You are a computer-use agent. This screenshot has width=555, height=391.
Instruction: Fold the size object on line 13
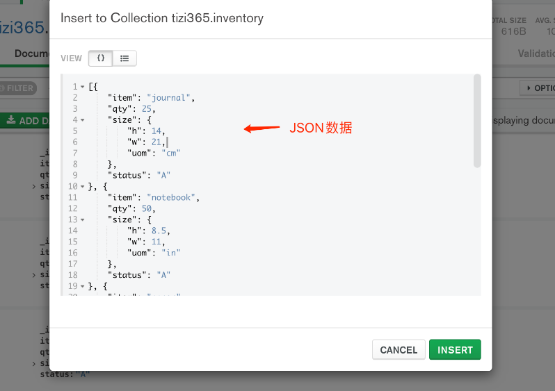pyautogui.click(x=83, y=220)
